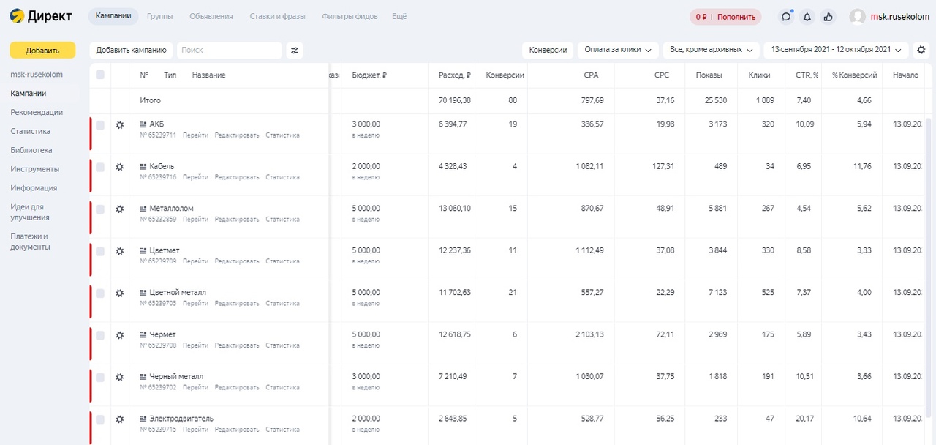Image resolution: width=936 pixels, height=445 pixels.
Task: Open the Все, кроме архивных filter dropdown
Action: click(711, 50)
